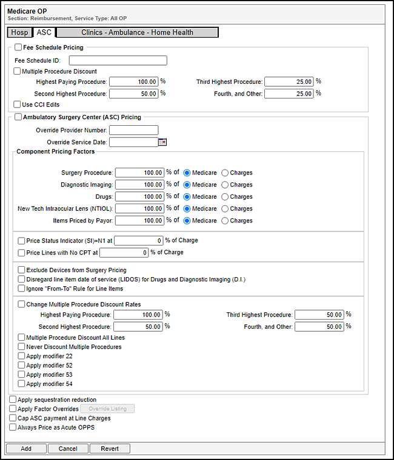Click the Cancel button
Screen dimensions: 394x460
(x=68, y=448)
